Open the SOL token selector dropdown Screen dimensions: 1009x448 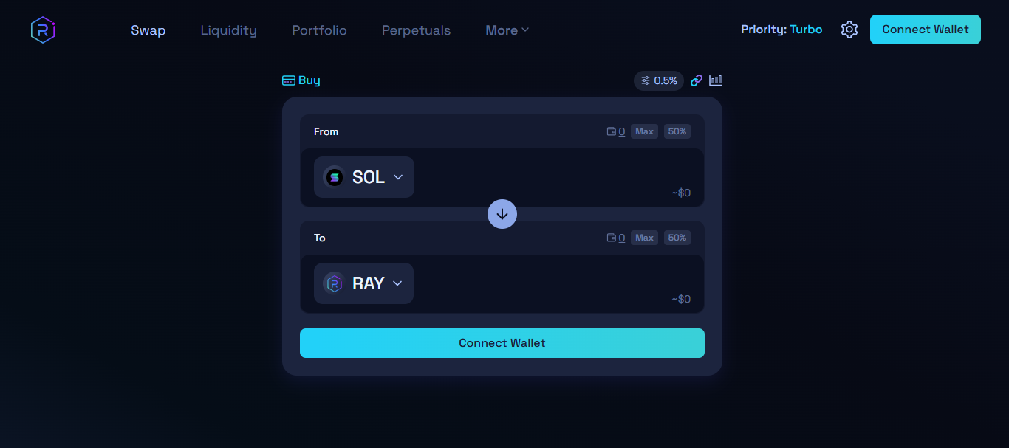[x=364, y=177]
